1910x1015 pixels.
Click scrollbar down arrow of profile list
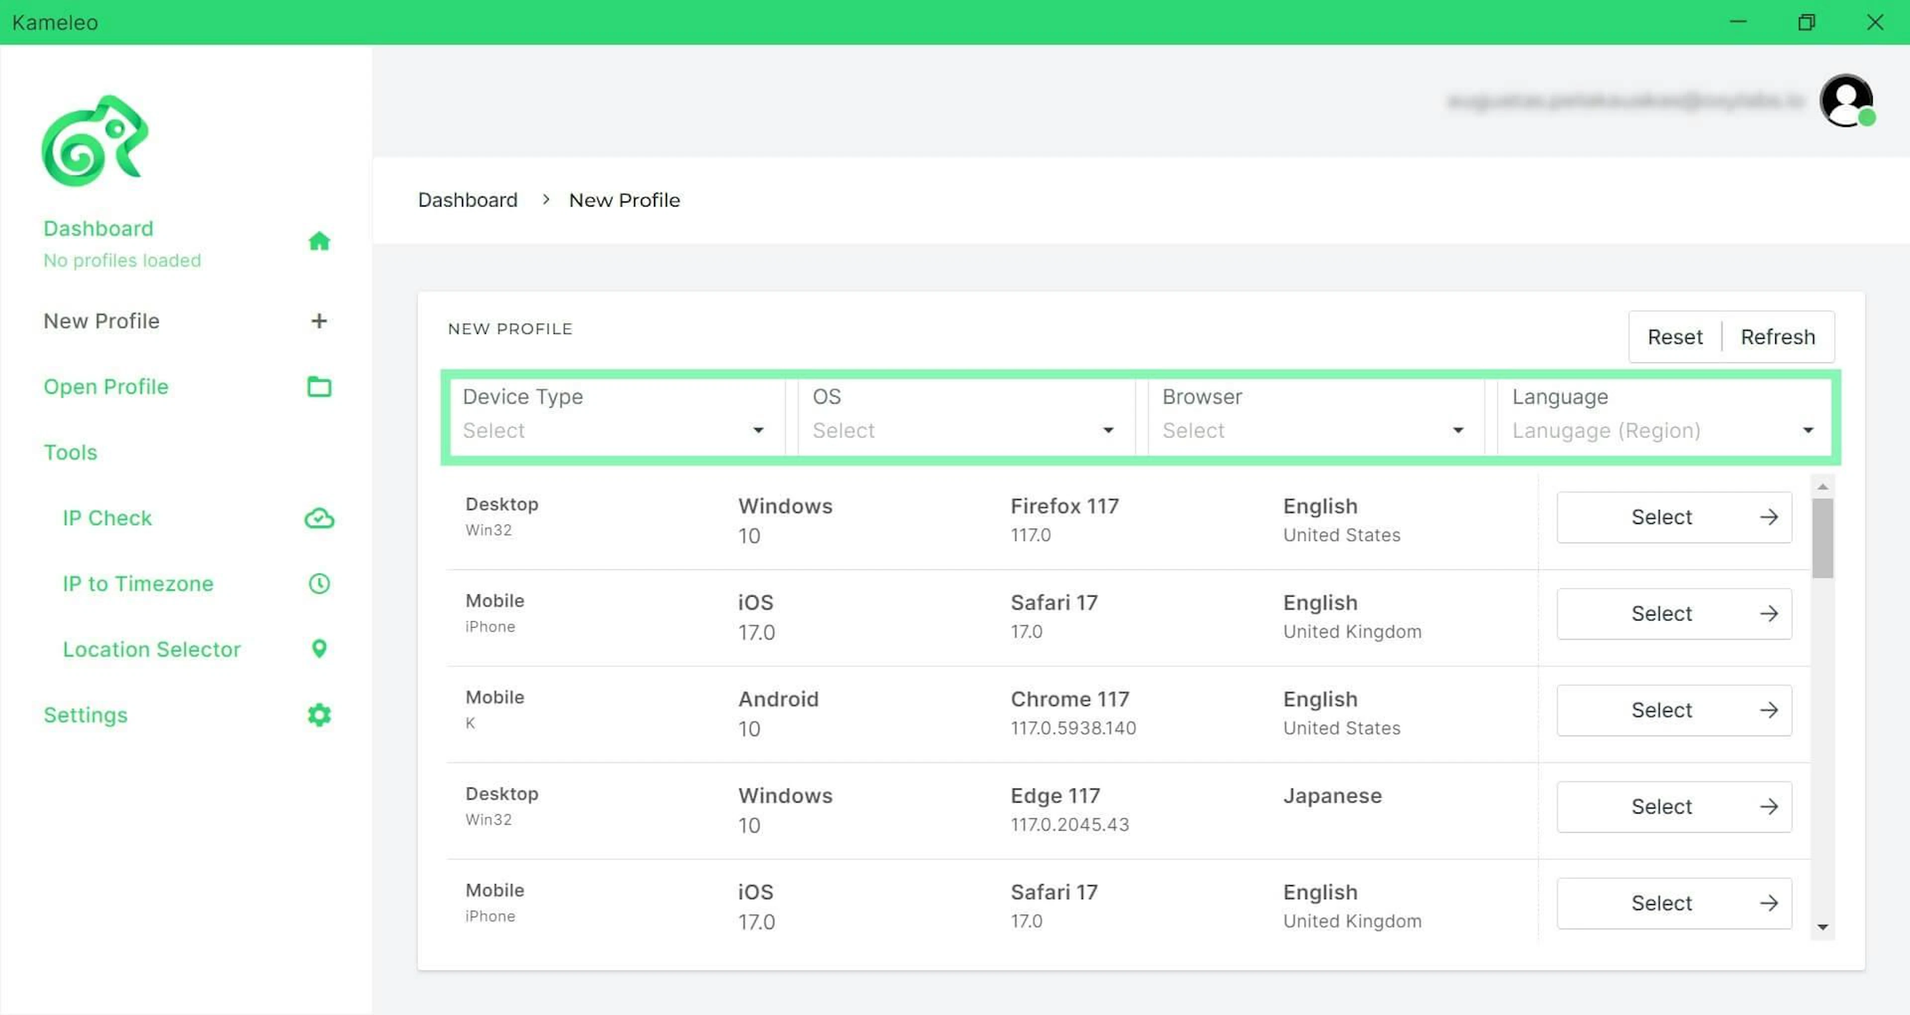1822,927
